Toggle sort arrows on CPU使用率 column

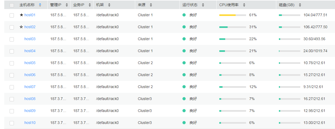click(x=244, y=5)
